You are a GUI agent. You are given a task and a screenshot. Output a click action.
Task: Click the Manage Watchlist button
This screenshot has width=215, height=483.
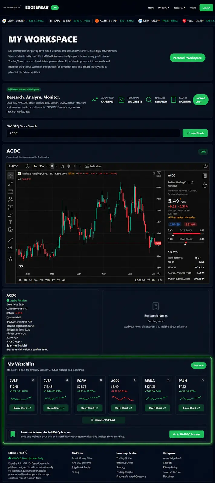point(103,420)
